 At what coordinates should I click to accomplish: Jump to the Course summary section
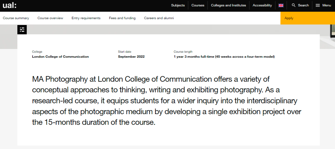(x=16, y=18)
